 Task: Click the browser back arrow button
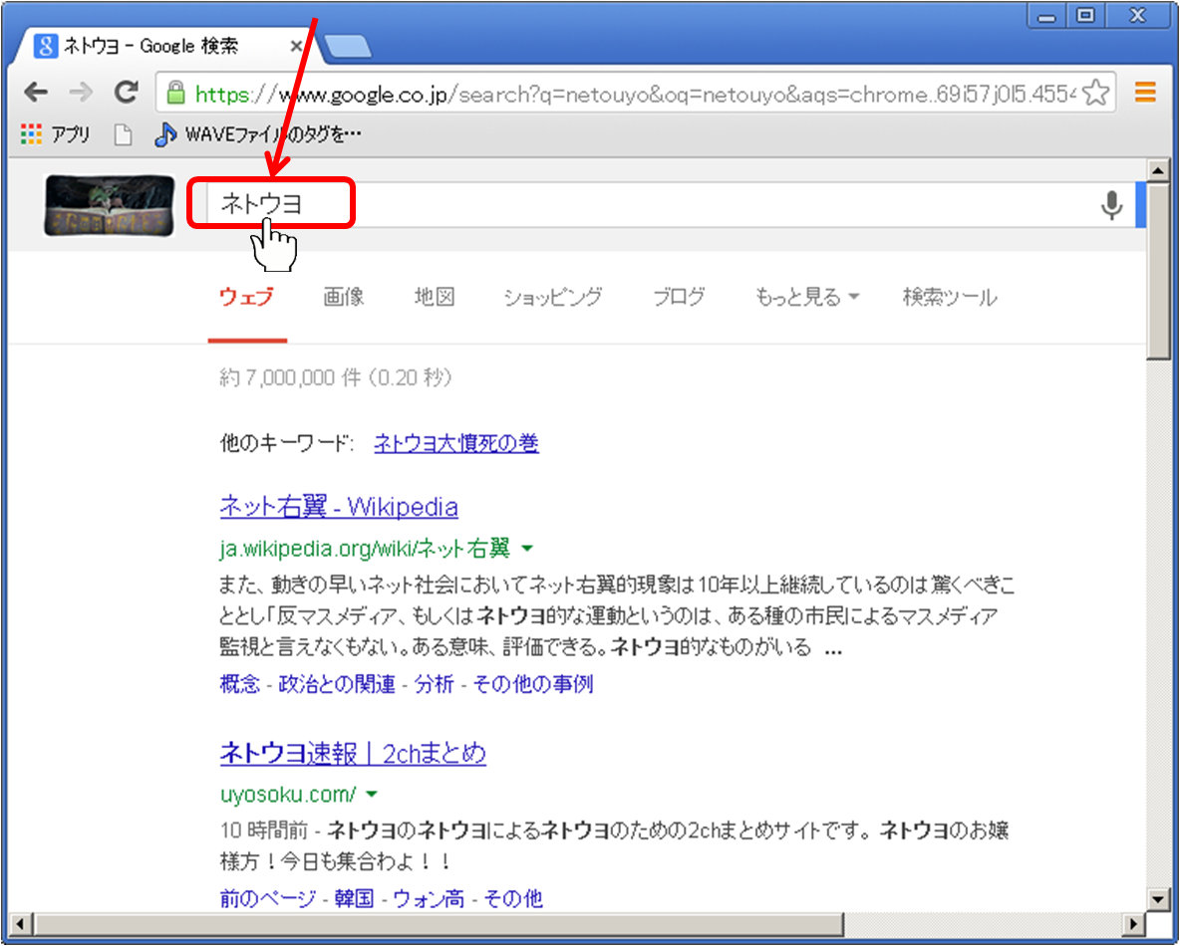pyautogui.click(x=36, y=93)
